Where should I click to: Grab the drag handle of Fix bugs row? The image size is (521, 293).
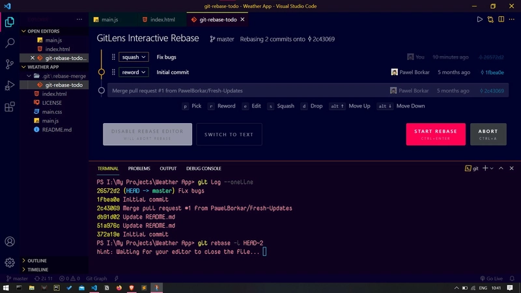[113, 57]
